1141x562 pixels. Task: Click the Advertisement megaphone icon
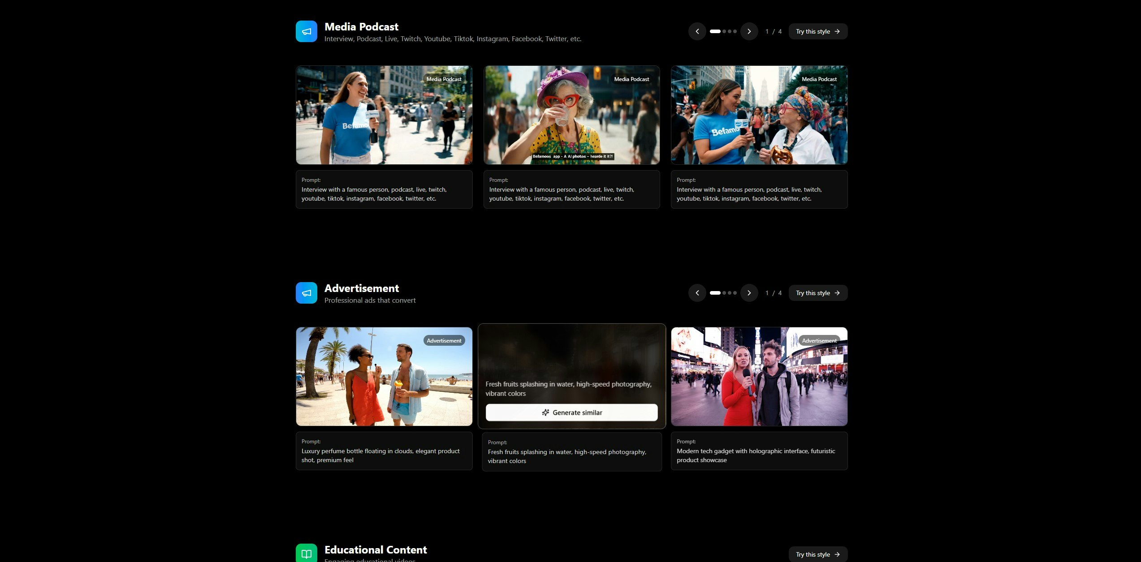coord(307,293)
